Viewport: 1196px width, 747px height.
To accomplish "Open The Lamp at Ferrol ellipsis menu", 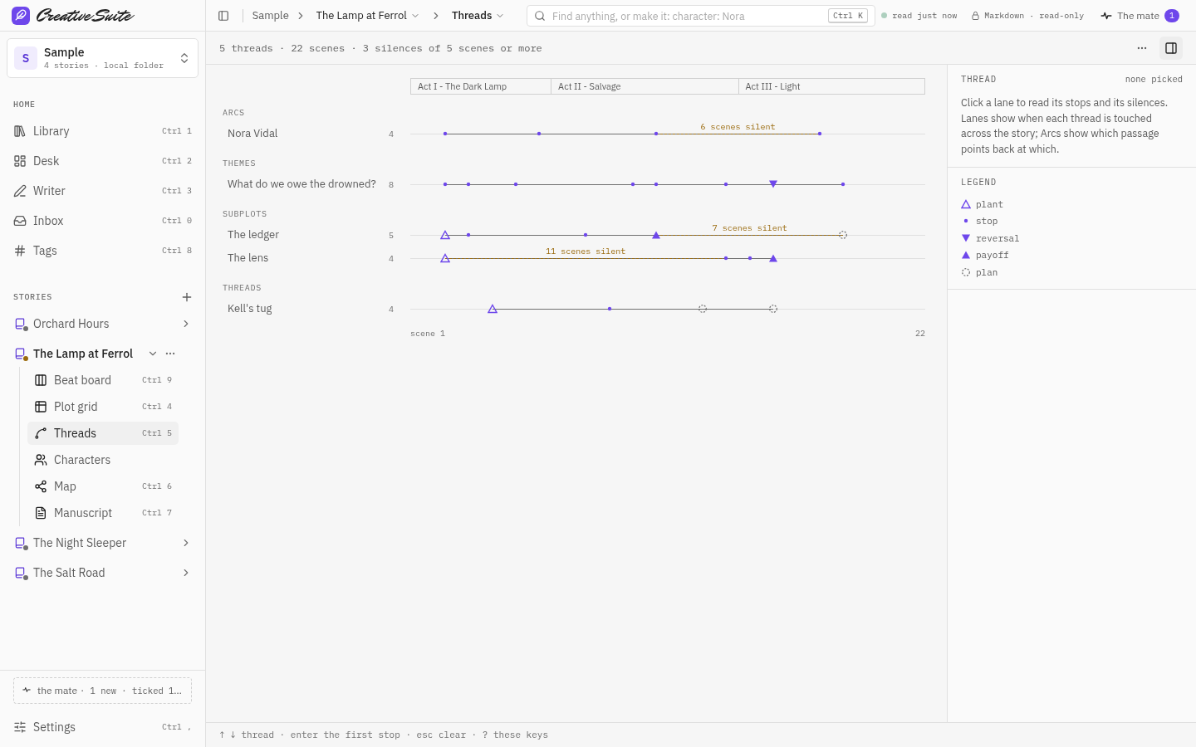I will 170,354.
